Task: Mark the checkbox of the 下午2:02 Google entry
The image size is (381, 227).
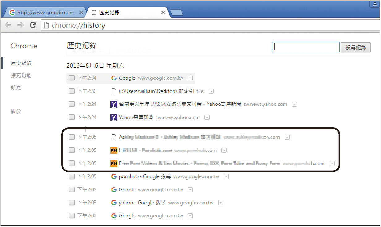Action: click(72, 216)
